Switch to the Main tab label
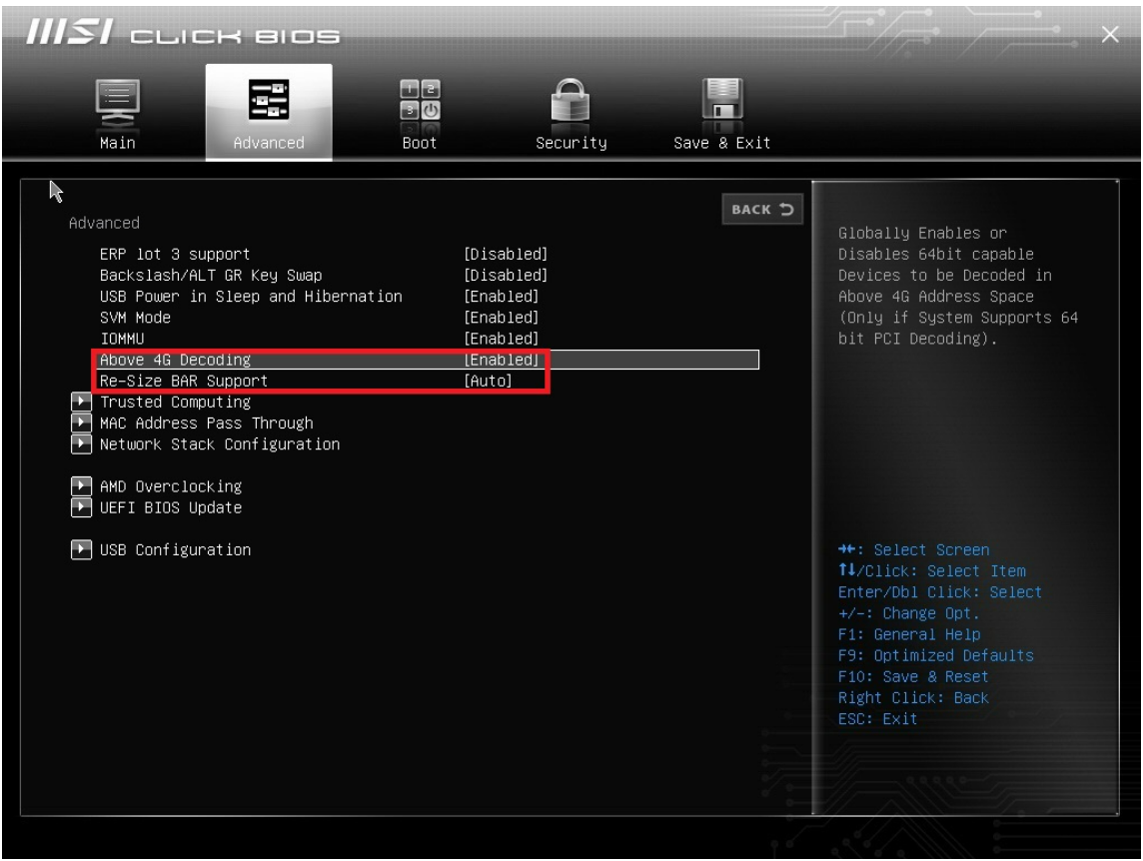1143x861 pixels. point(117,143)
